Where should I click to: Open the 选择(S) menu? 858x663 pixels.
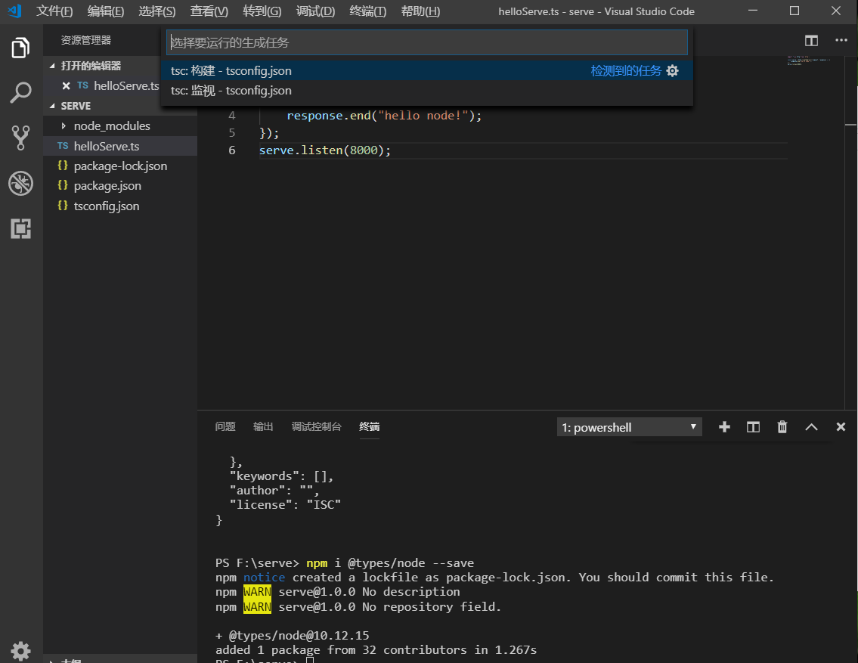tap(157, 11)
